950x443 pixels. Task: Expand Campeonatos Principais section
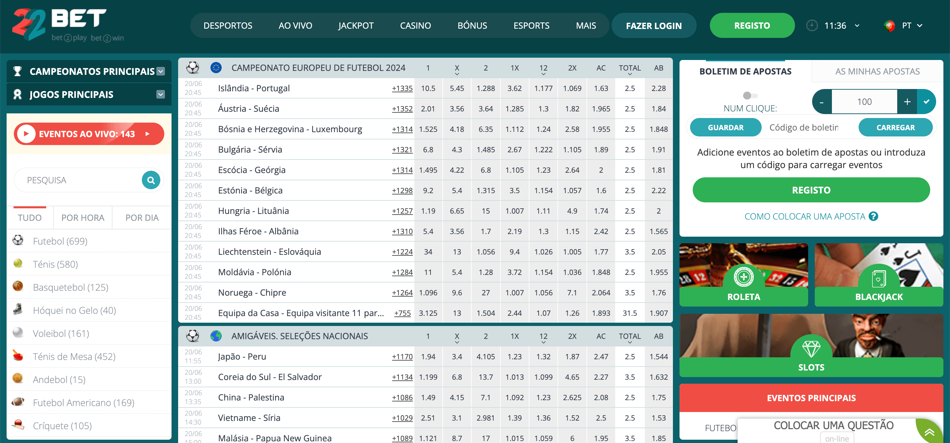pos(160,71)
